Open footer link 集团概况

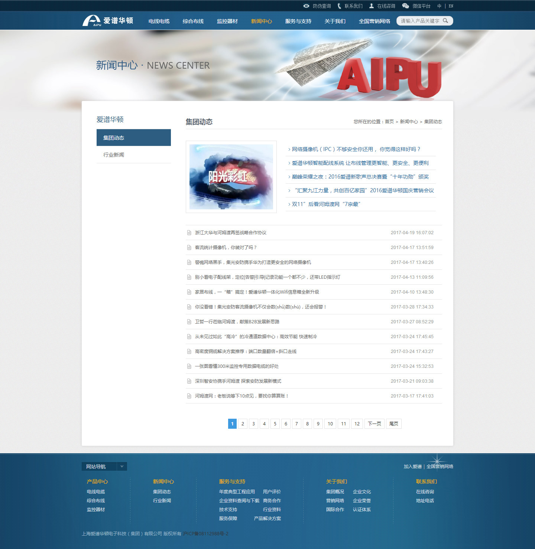pyautogui.click(x=335, y=492)
